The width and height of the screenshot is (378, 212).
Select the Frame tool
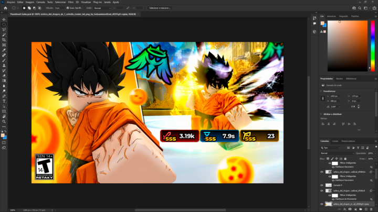click(4, 45)
